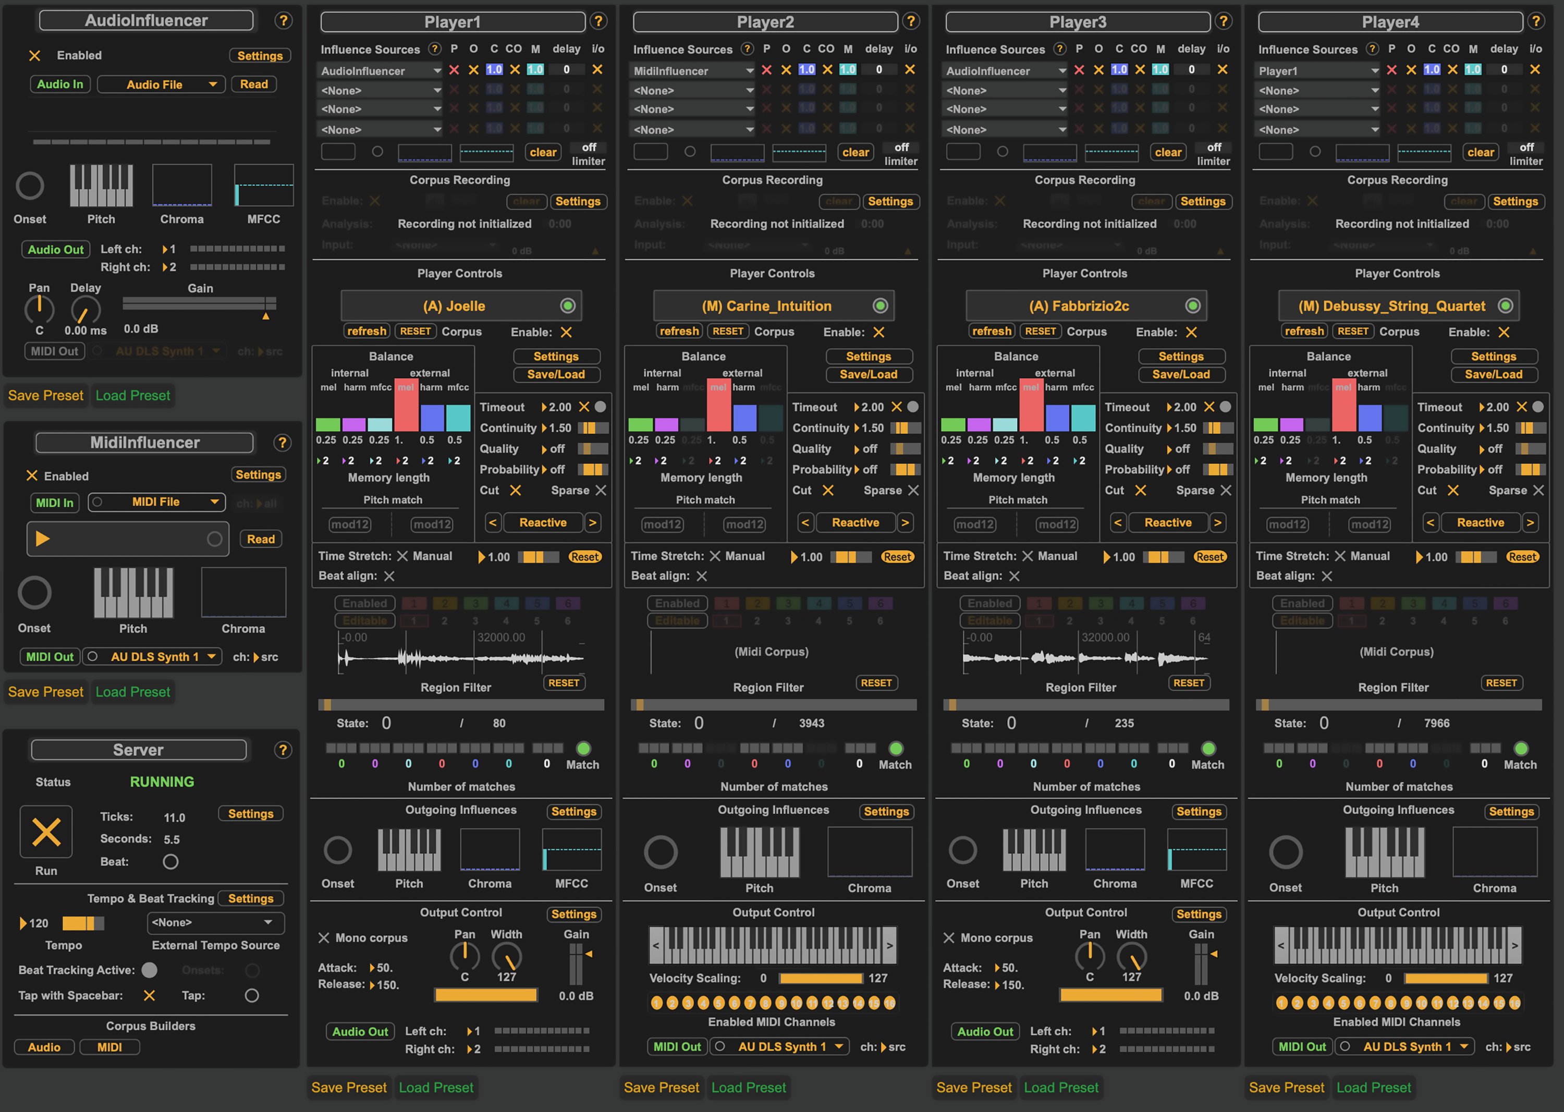The image size is (1564, 1112).
Task: Click the Server Run X icon
Action: click(x=46, y=832)
